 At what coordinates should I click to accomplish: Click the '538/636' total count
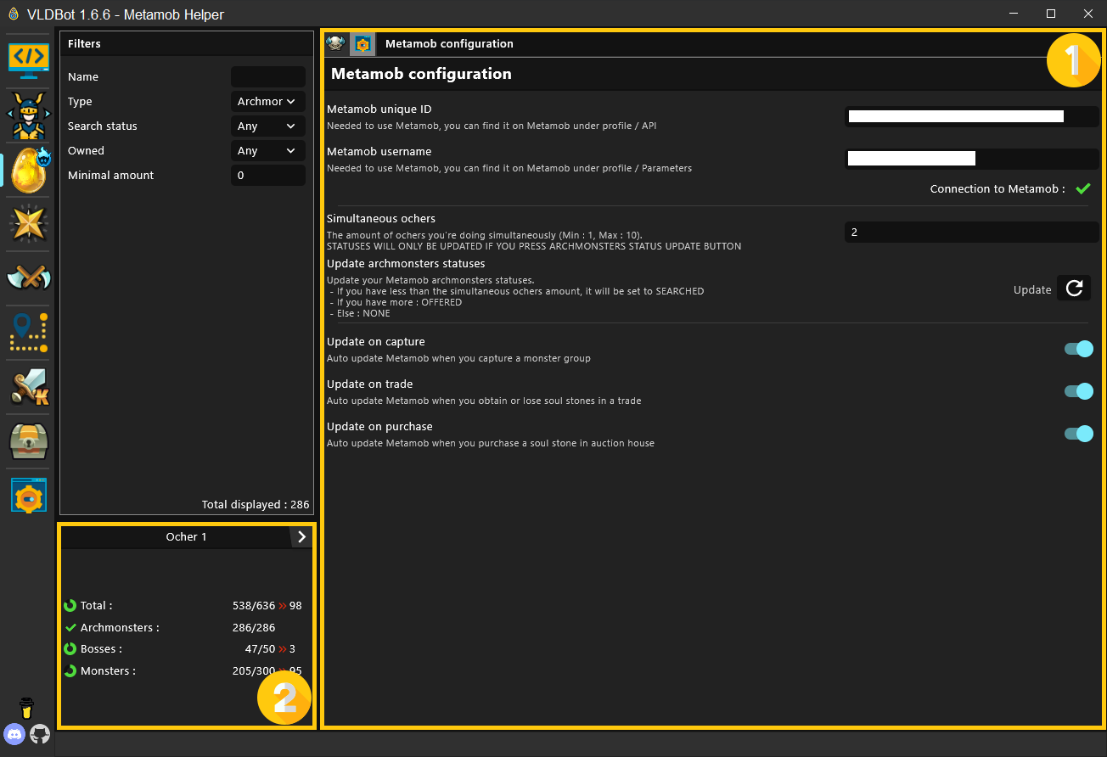coord(254,606)
